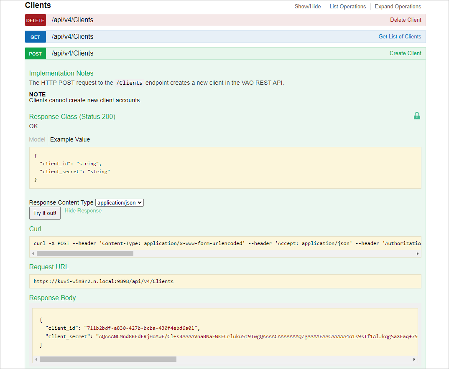Click the Response Body heading
The width and height of the screenshot is (449, 369).
click(52, 298)
